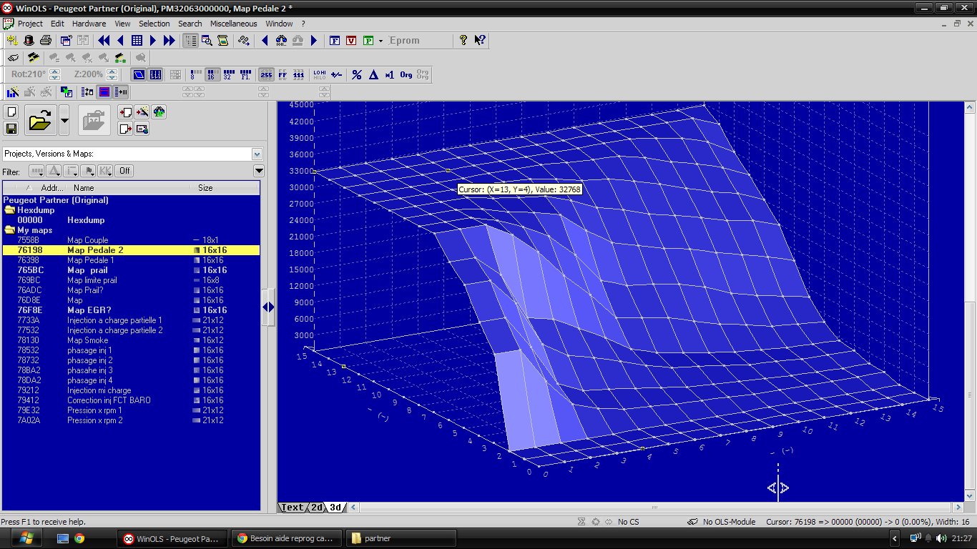Screen dimensions: 977x549
Task: Click the yellow question mark help icon
Action: pyautogui.click(x=463, y=41)
